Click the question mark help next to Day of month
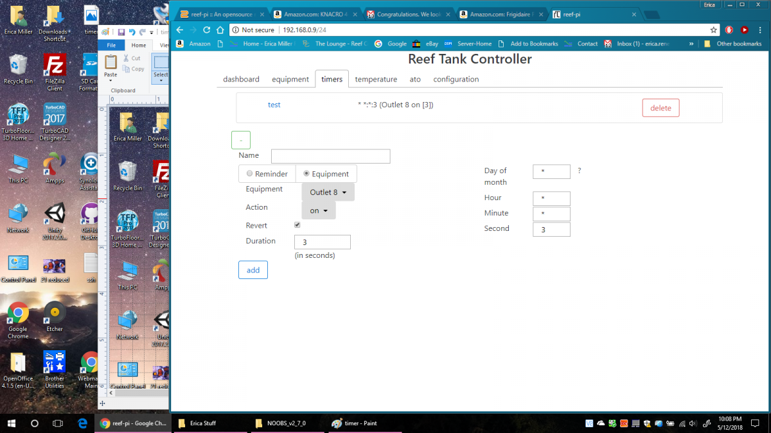 (x=579, y=171)
